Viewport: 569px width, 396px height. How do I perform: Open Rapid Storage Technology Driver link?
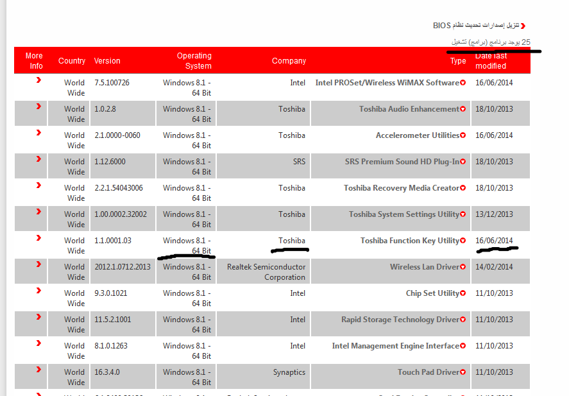pyautogui.click(x=400, y=320)
